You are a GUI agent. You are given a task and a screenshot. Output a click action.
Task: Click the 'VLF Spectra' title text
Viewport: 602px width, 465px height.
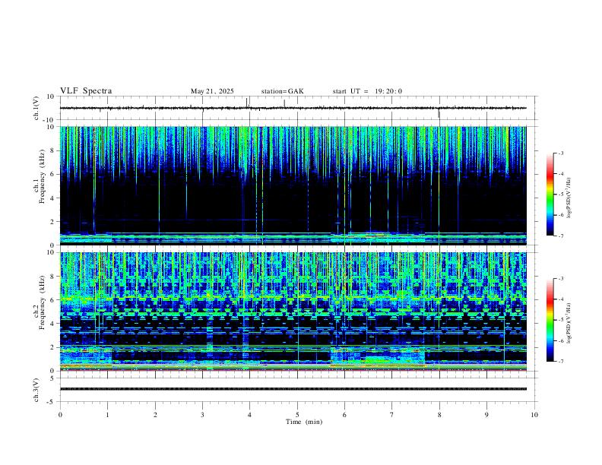coord(86,91)
